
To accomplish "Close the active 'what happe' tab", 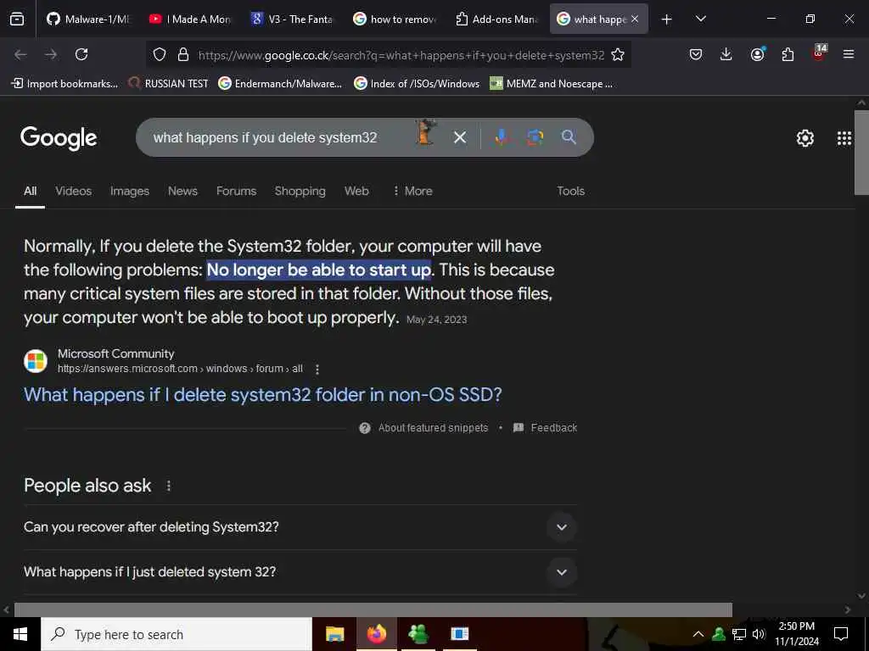I will pyautogui.click(x=635, y=19).
